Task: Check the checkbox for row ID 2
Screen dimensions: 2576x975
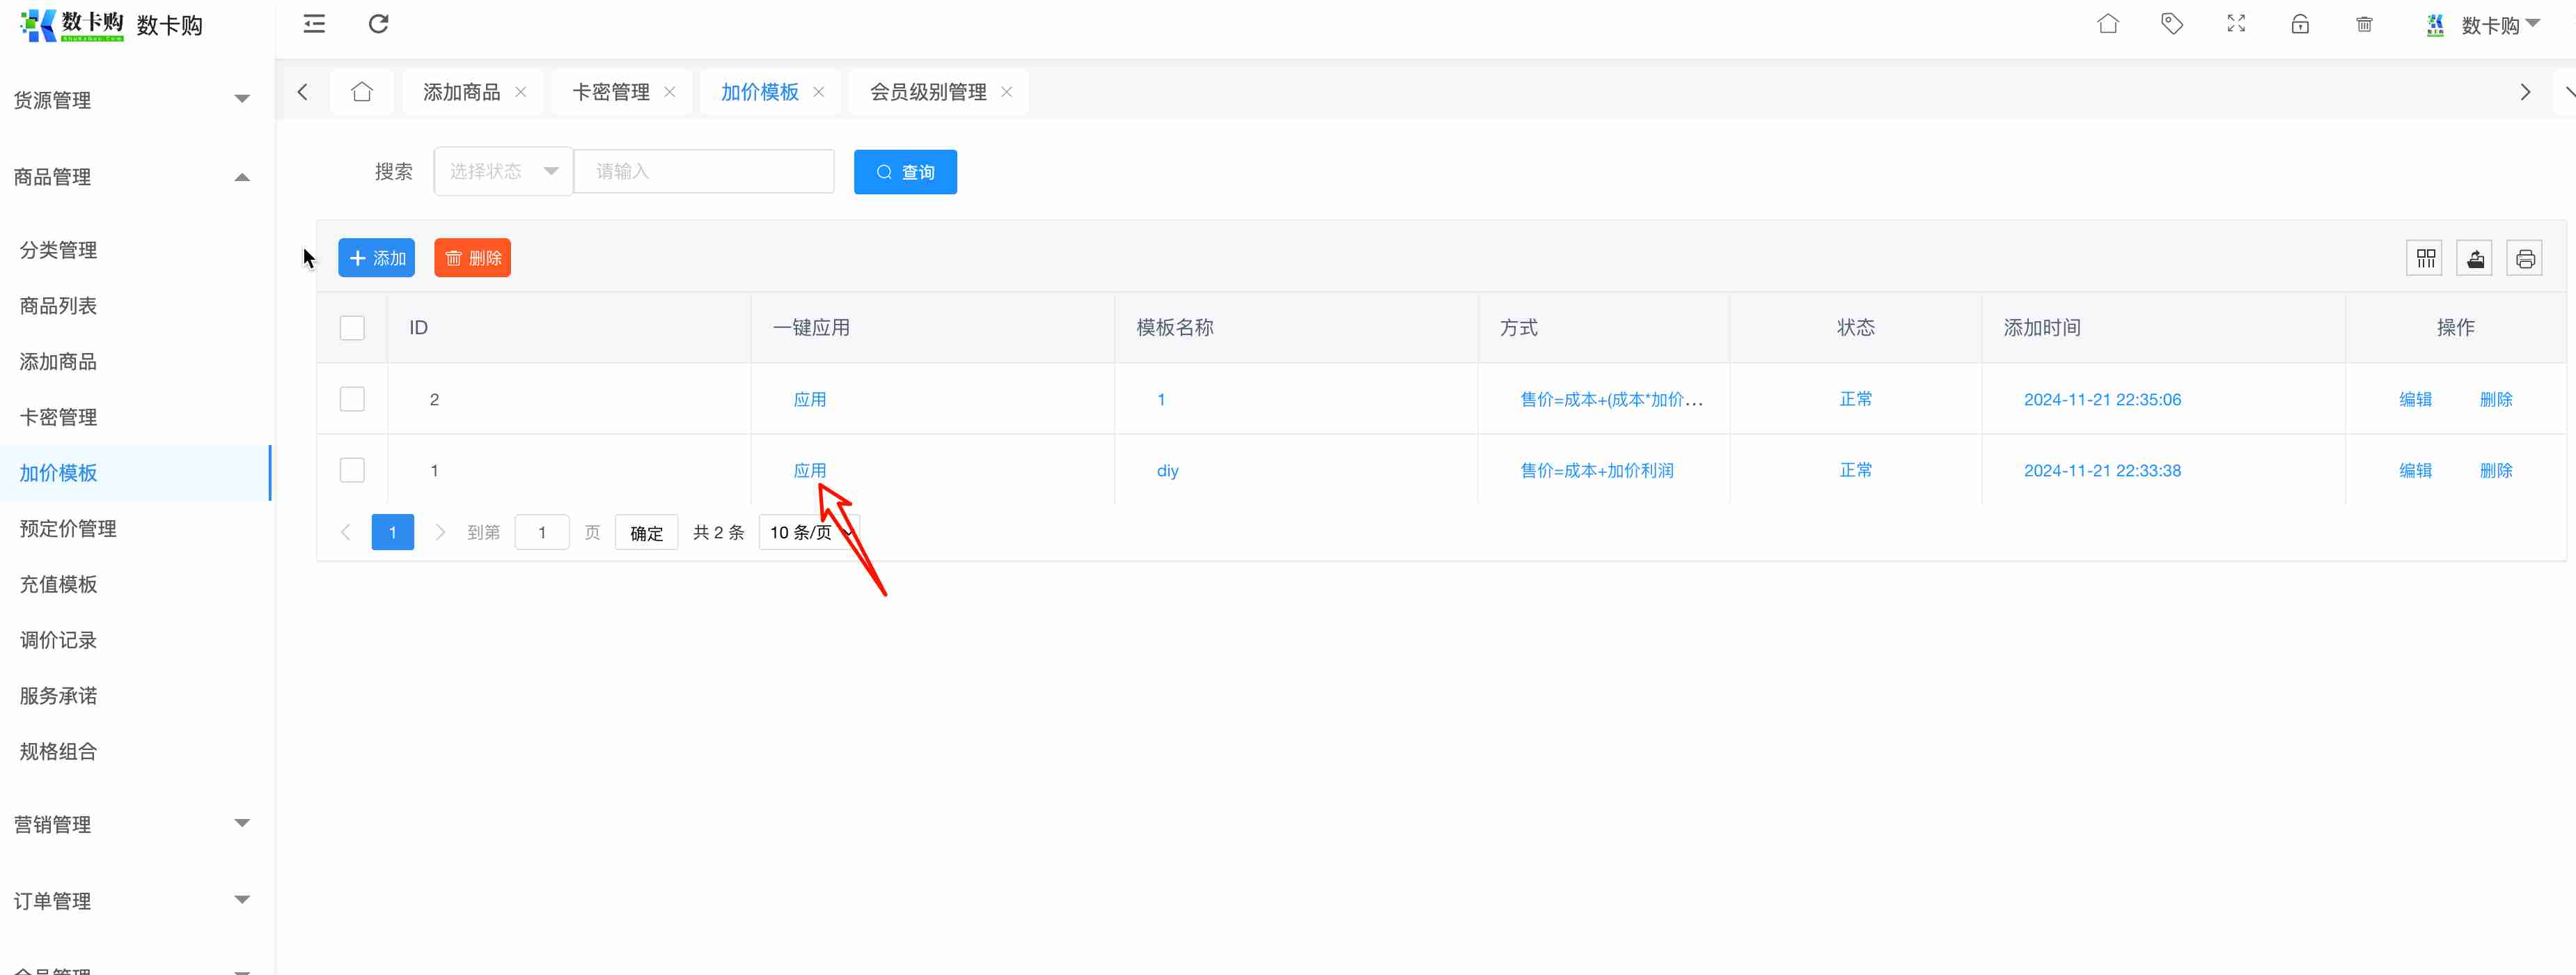Action: 352,399
